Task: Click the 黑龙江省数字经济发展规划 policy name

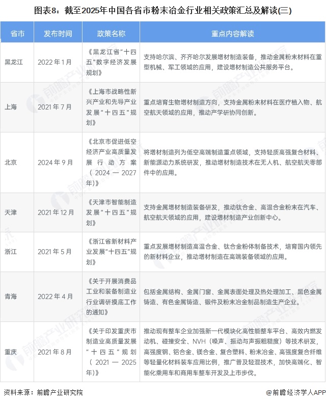Action: (111, 62)
